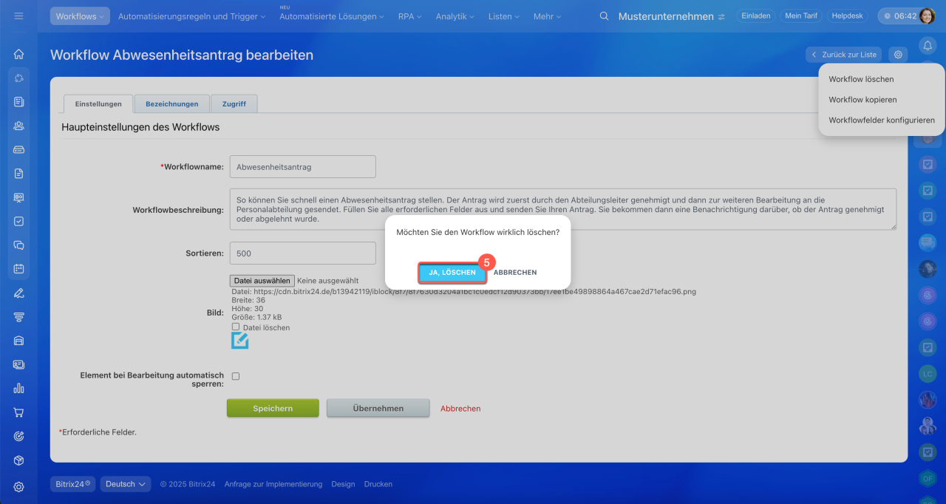This screenshot has width=946, height=504.
Task: Open the calendar icon in sidebar
Action: pyautogui.click(x=19, y=269)
